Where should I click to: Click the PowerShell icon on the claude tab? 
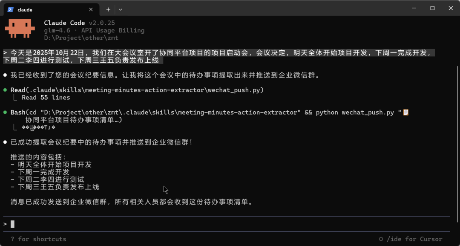coord(11,9)
